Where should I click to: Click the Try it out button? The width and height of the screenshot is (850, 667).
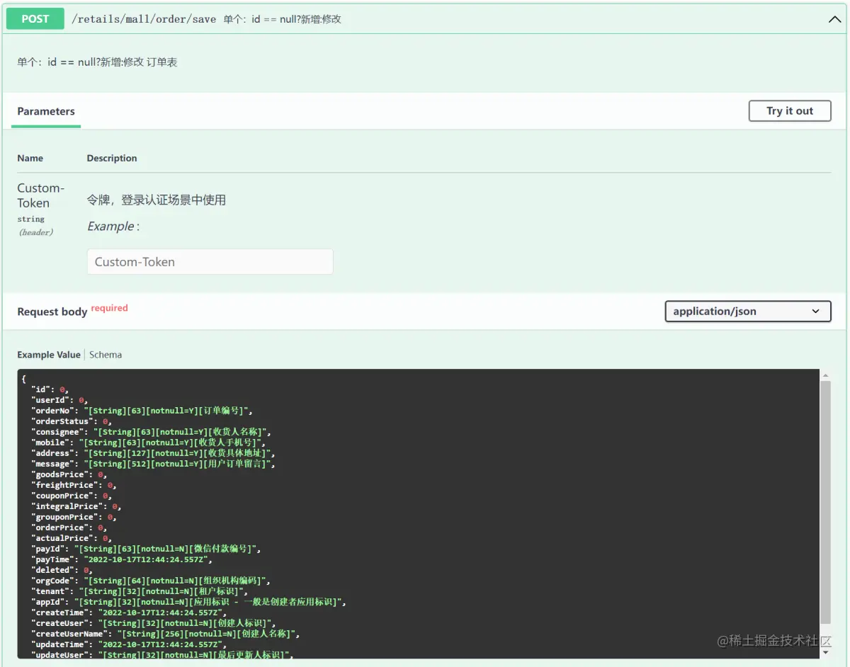789,110
